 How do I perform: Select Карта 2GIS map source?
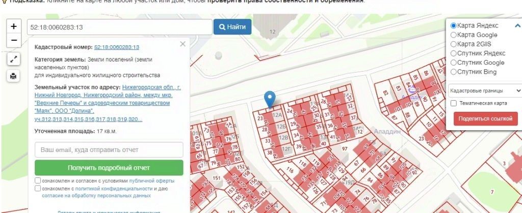click(x=453, y=44)
